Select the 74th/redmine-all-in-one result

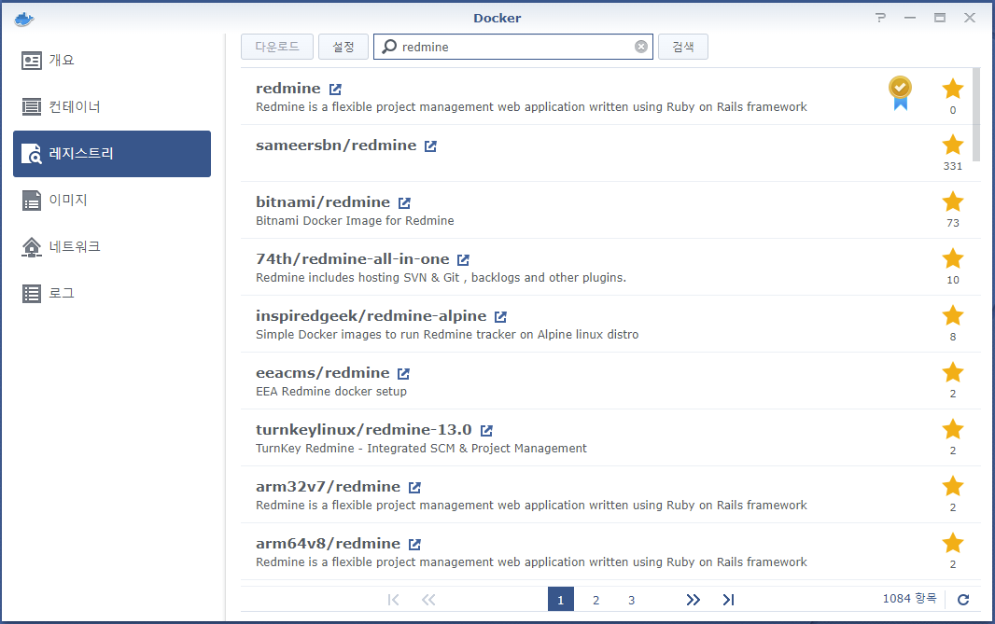click(x=606, y=267)
